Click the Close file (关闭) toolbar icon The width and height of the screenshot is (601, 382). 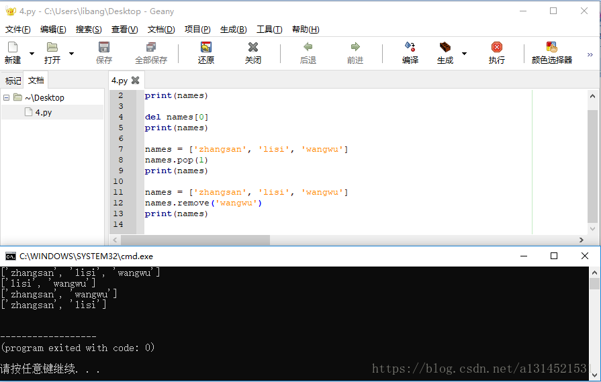pos(253,47)
